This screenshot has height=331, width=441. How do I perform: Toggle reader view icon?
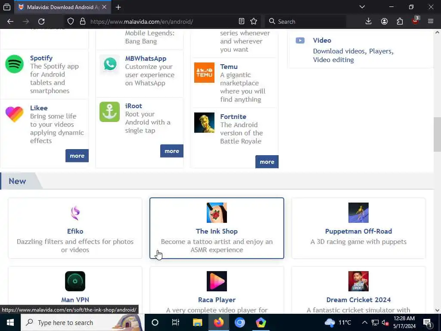click(241, 22)
